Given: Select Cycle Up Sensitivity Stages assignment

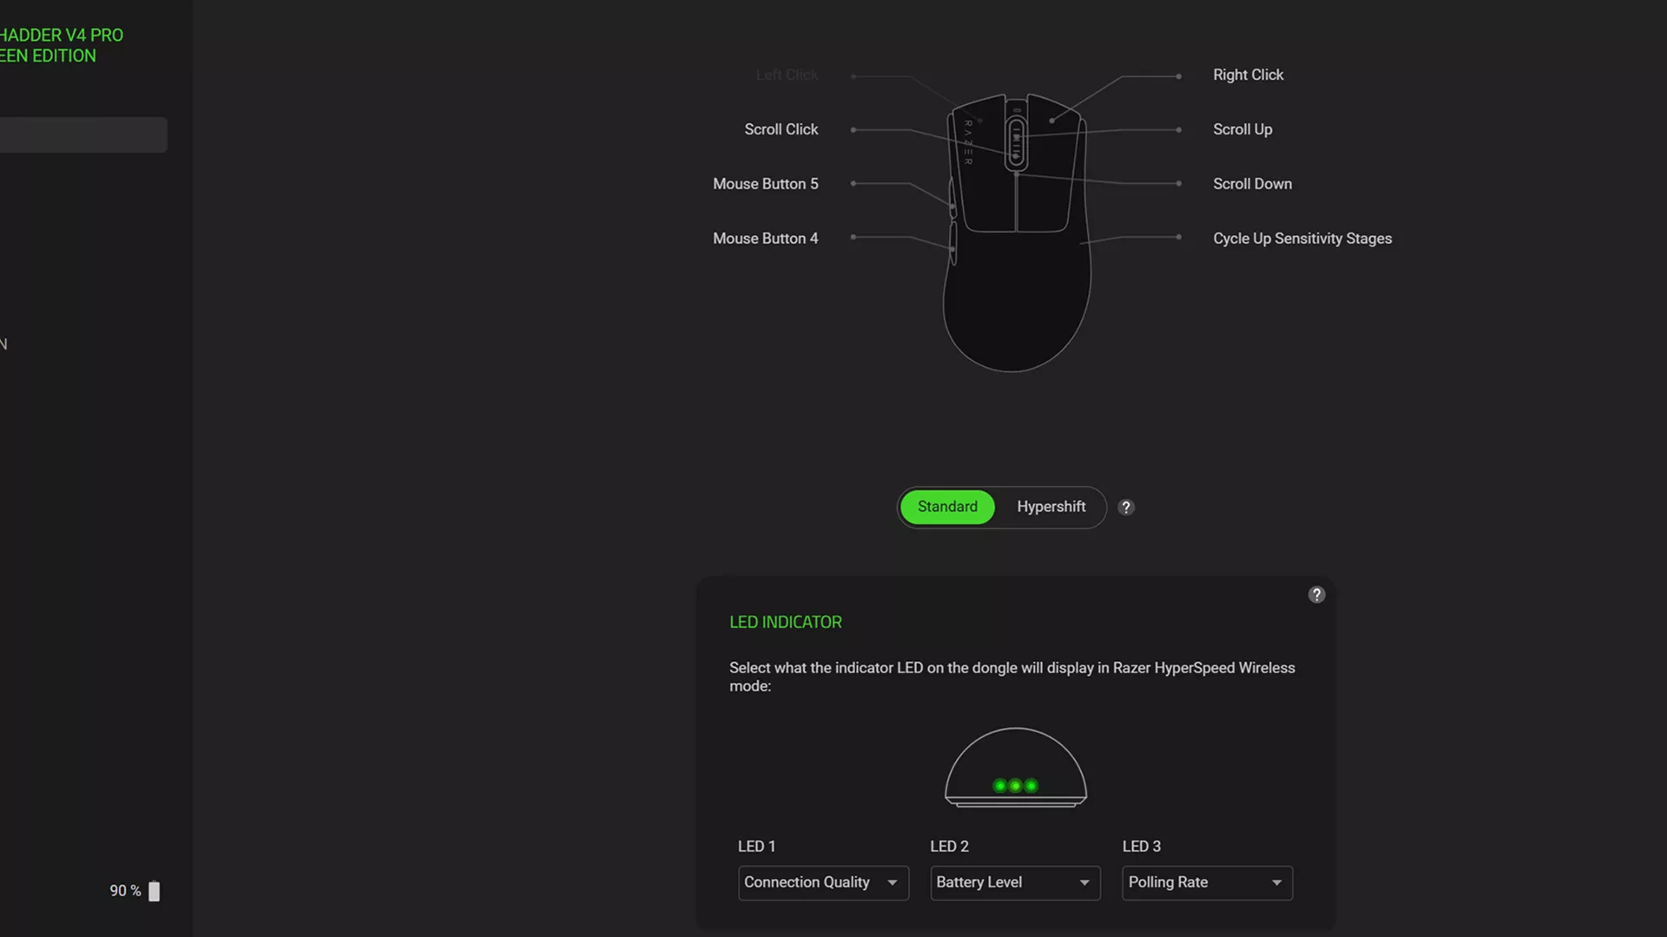Looking at the screenshot, I should pyautogui.click(x=1302, y=239).
